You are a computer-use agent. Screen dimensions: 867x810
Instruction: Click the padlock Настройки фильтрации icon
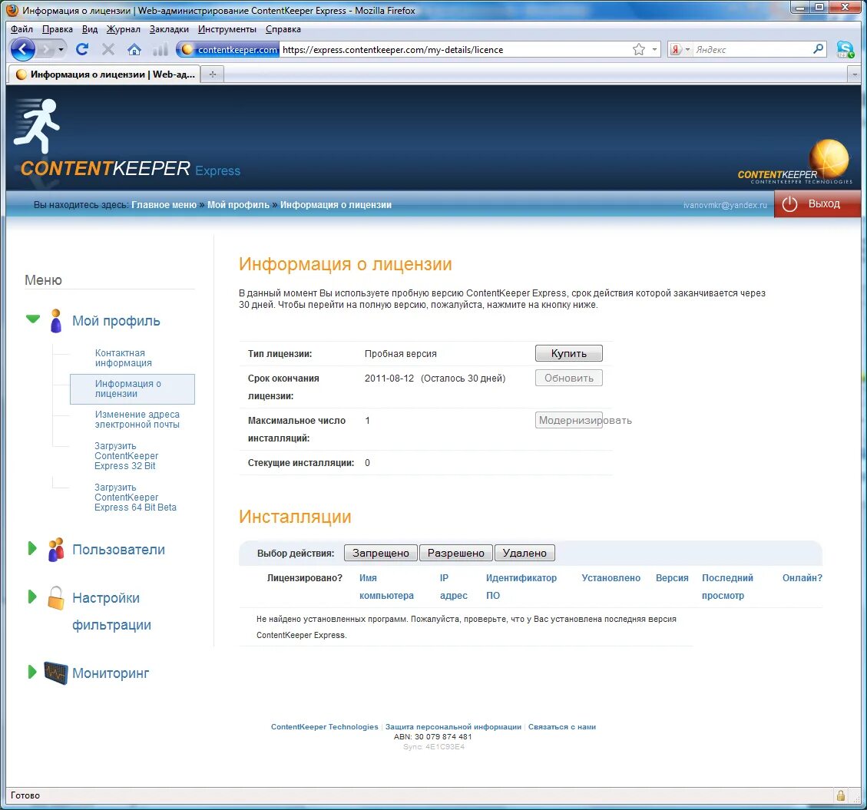point(56,597)
